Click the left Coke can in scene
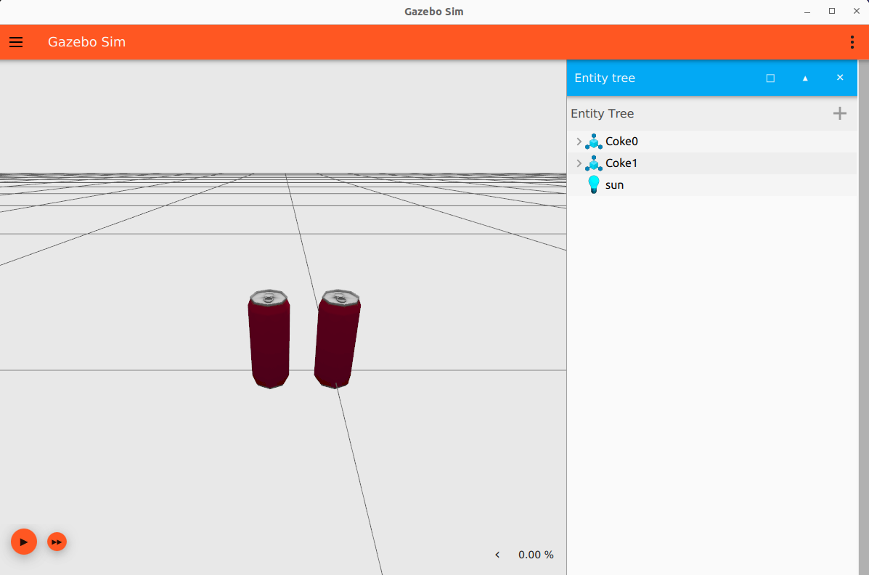The width and height of the screenshot is (869, 575). (x=269, y=340)
